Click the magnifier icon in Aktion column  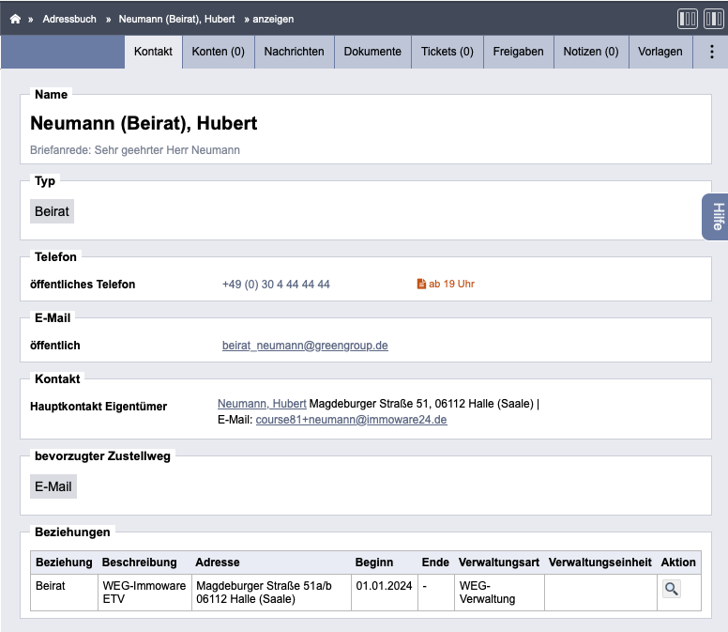672,589
